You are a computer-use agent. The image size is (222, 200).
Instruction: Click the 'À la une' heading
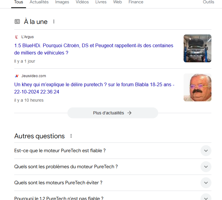36,21
